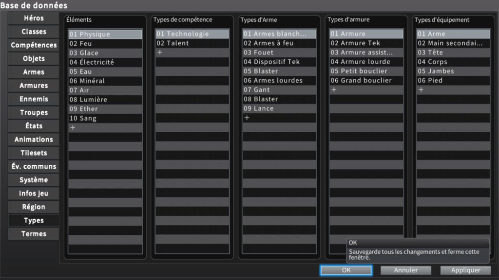Go to the Objets tab
The image size is (499, 280).
[34, 58]
